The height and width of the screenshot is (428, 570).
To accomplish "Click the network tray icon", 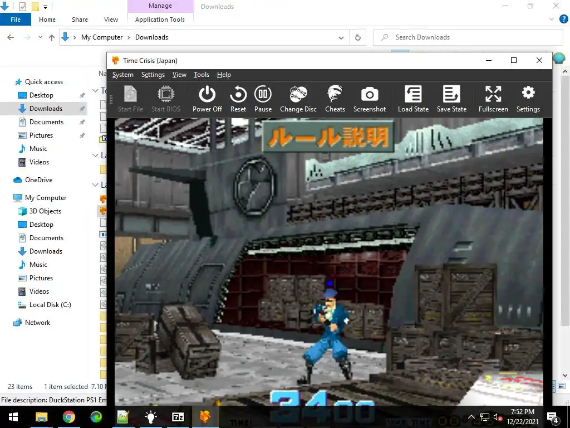I will [485, 417].
